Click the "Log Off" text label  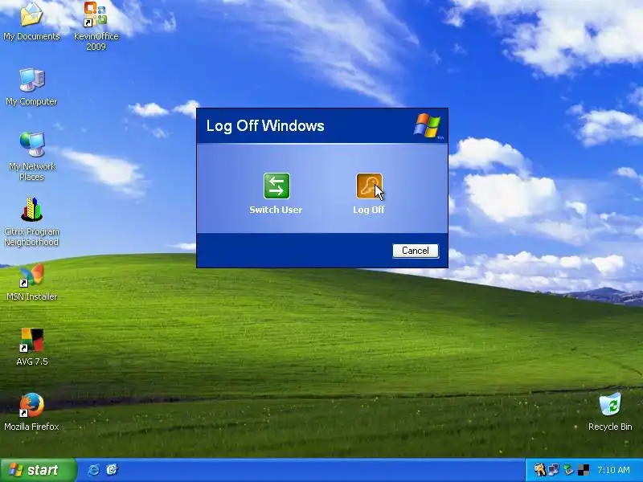tap(369, 210)
